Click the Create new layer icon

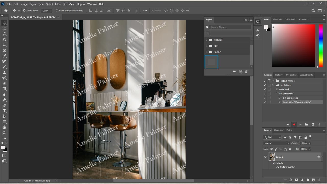(313, 180)
